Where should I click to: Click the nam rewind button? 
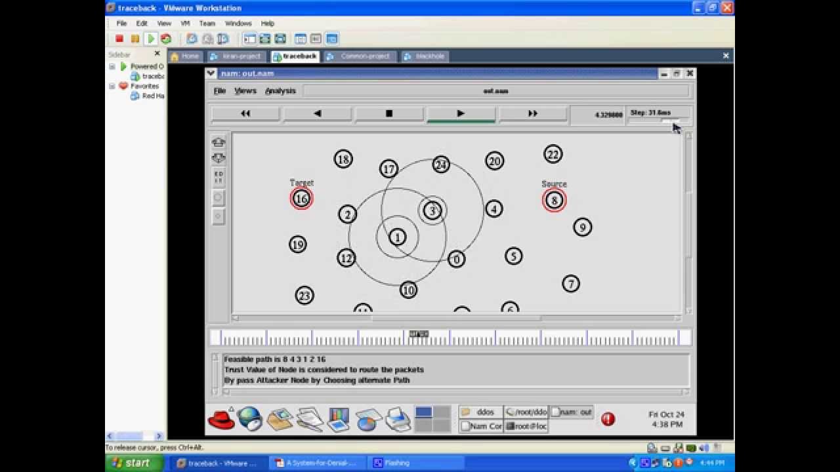(x=245, y=113)
